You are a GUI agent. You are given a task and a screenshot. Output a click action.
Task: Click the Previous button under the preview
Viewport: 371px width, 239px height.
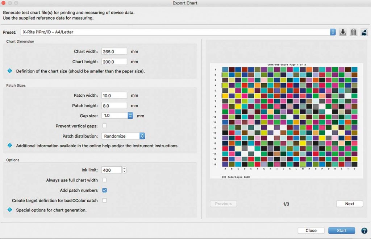click(x=223, y=204)
